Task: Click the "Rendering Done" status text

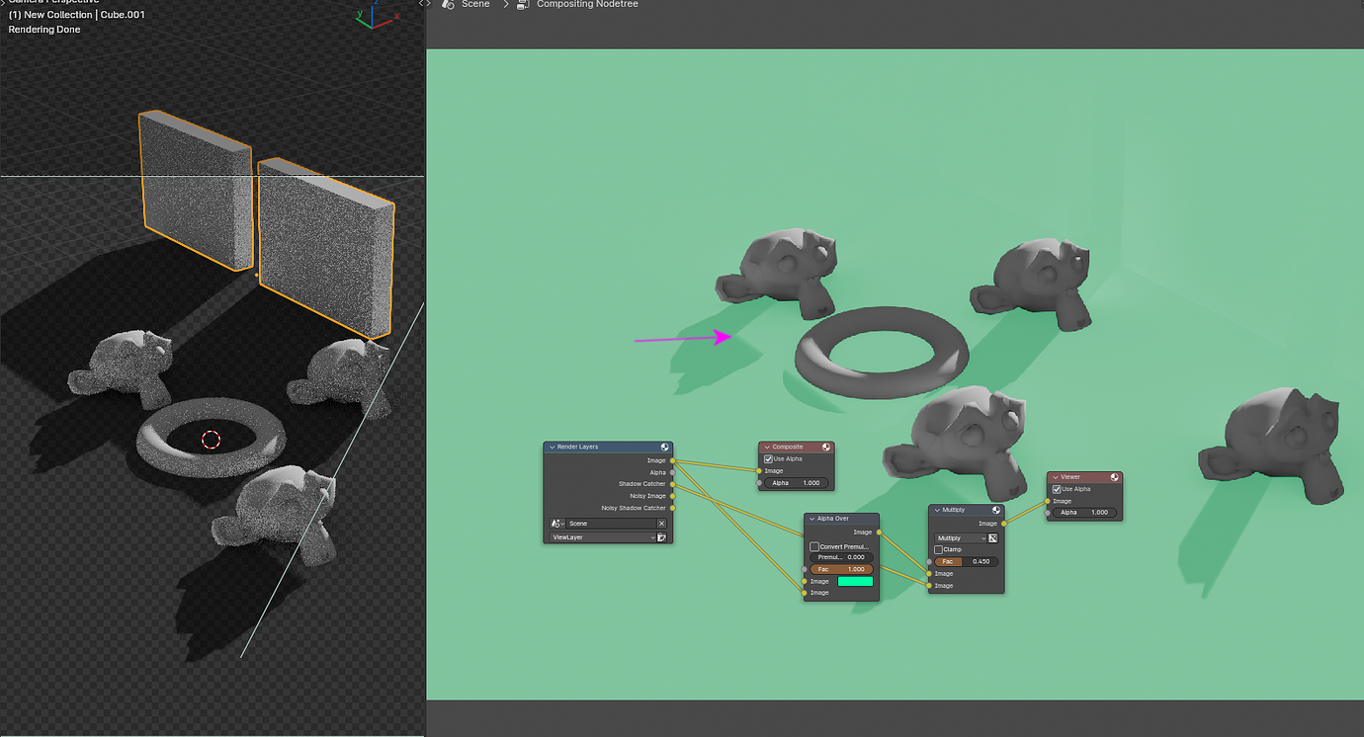Action: tap(44, 30)
